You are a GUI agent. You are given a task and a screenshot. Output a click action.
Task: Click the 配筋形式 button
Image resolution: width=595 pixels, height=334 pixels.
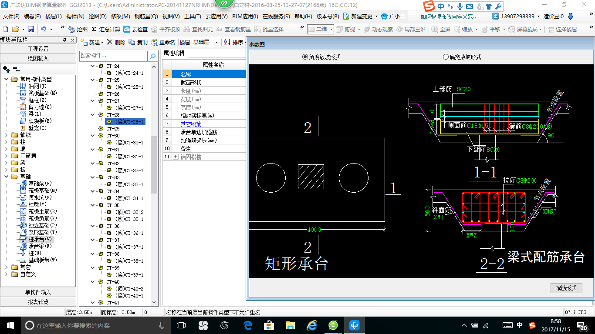566,288
